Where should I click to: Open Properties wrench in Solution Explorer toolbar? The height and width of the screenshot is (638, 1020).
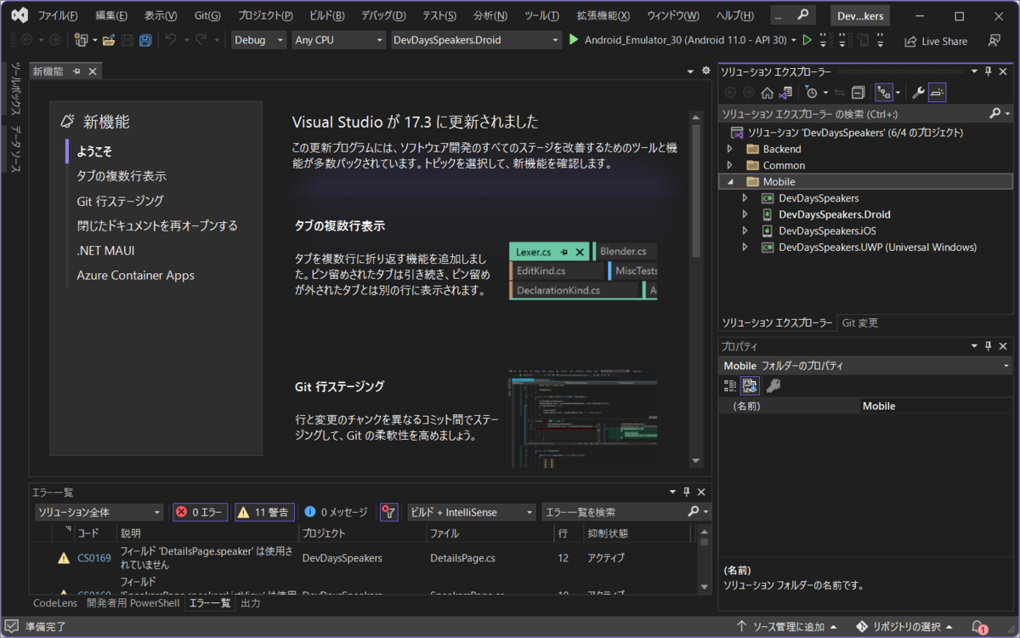coord(918,92)
